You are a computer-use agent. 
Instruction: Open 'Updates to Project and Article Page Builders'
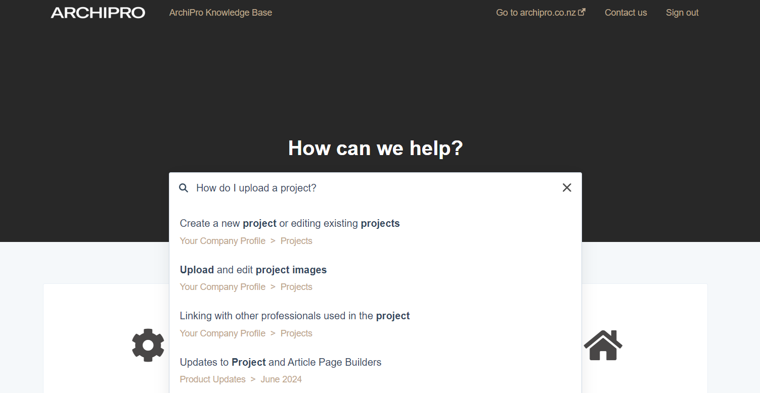click(x=280, y=362)
